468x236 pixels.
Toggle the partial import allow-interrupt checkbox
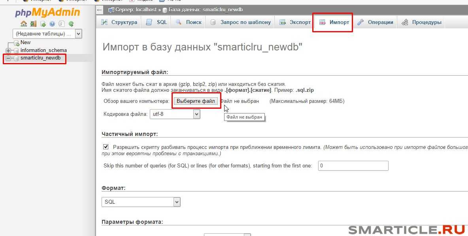[106, 147]
